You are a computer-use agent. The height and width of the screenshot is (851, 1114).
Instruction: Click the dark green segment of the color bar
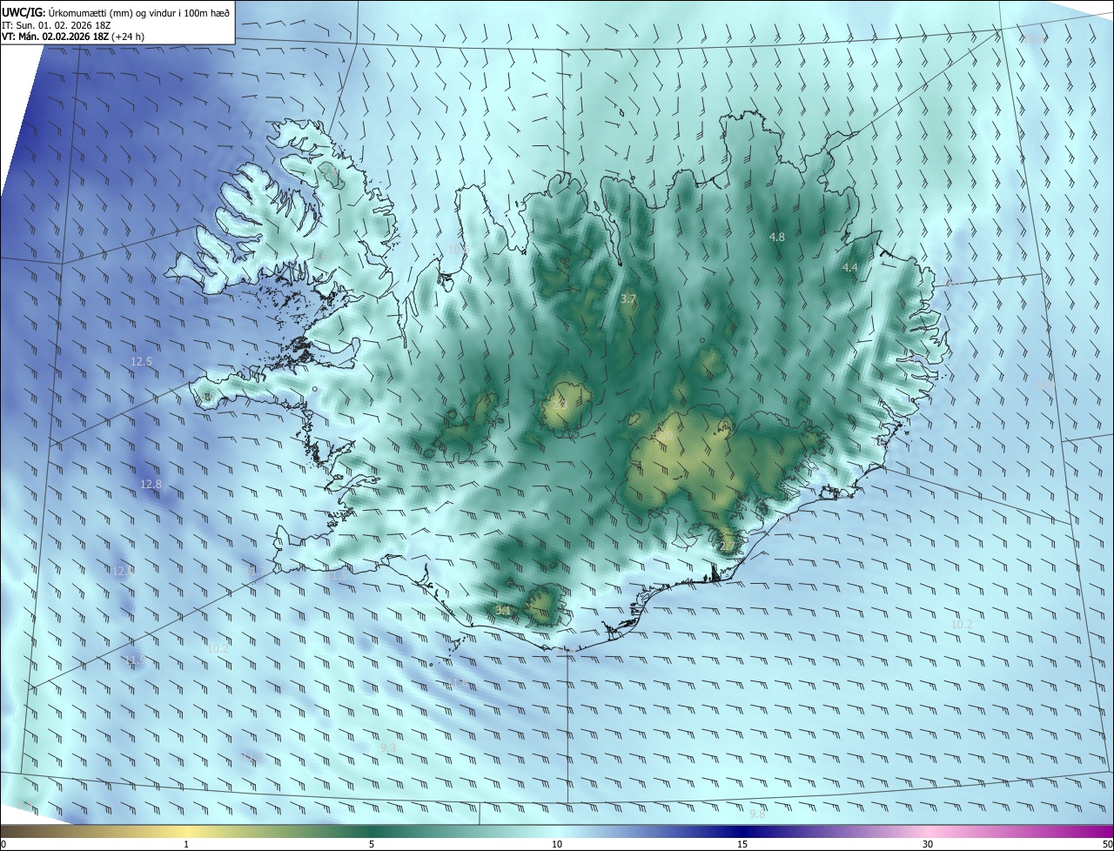pos(374,831)
